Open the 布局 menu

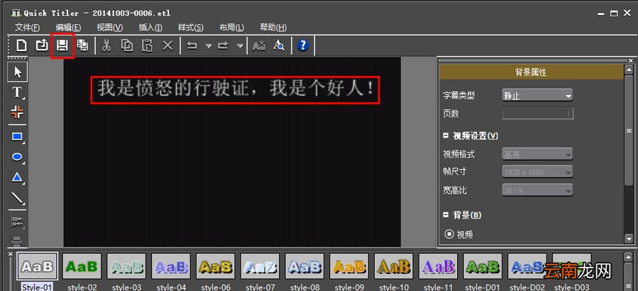pos(231,28)
